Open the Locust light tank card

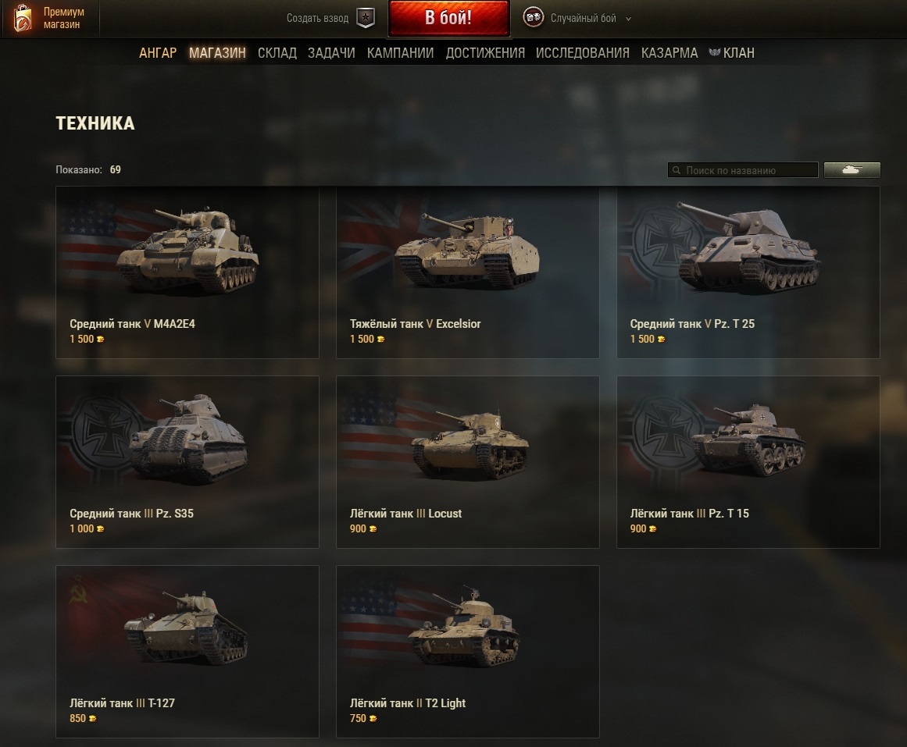(467, 462)
